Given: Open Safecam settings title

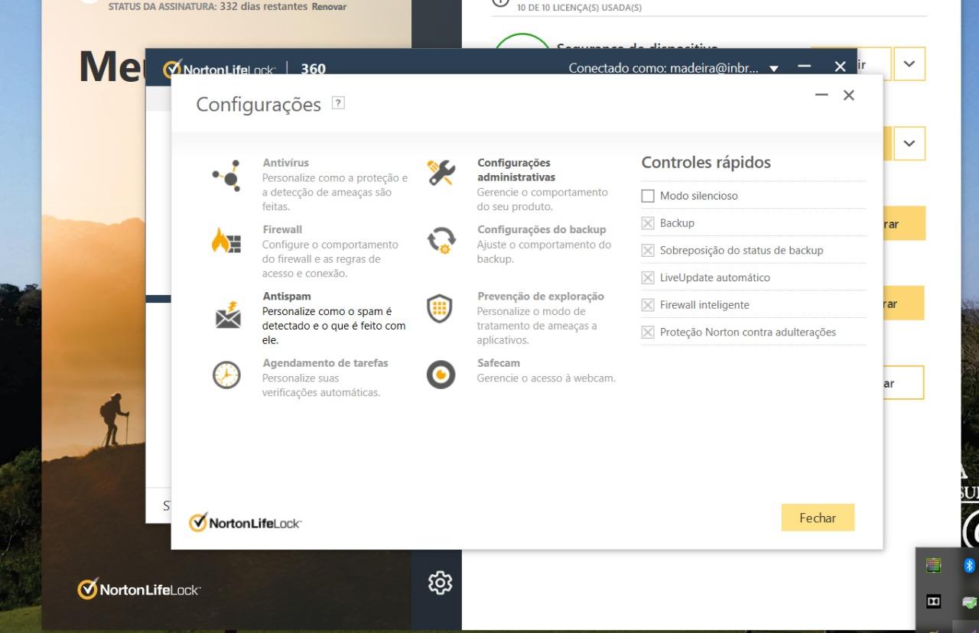Looking at the screenshot, I should (x=499, y=362).
